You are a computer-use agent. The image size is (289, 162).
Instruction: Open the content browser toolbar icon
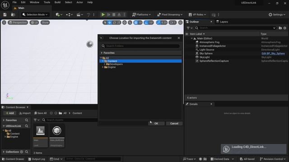click(x=13, y=14)
